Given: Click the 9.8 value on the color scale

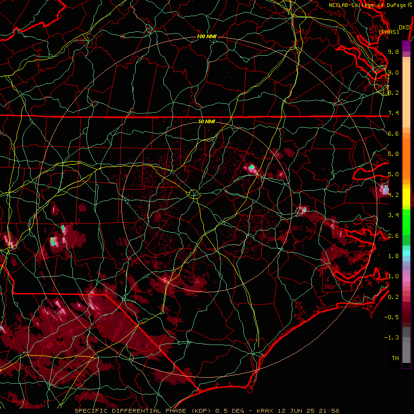Looking at the screenshot, I should coord(393,52).
